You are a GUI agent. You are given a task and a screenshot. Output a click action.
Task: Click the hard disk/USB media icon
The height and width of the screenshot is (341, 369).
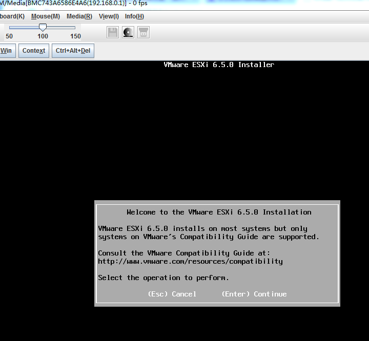pos(143,32)
